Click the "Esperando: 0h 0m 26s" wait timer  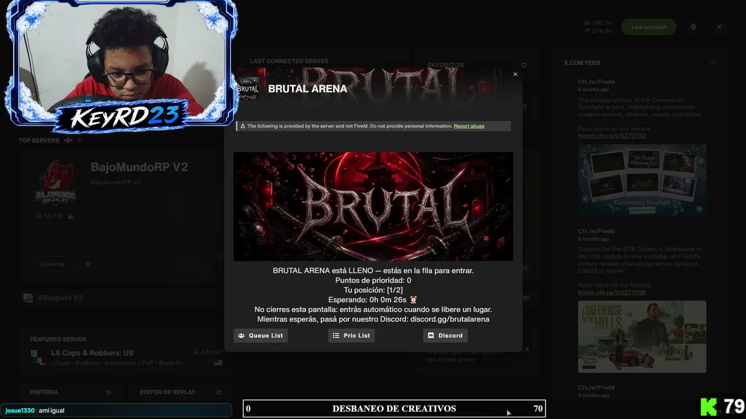367,300
